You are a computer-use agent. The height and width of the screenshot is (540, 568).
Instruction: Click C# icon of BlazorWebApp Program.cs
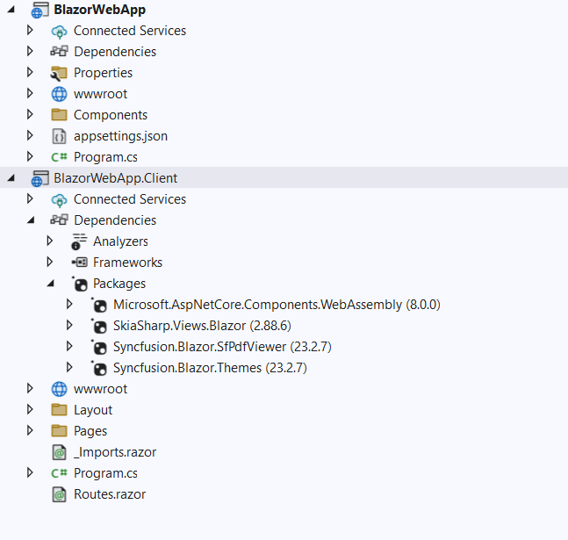(x=59, y=157)
